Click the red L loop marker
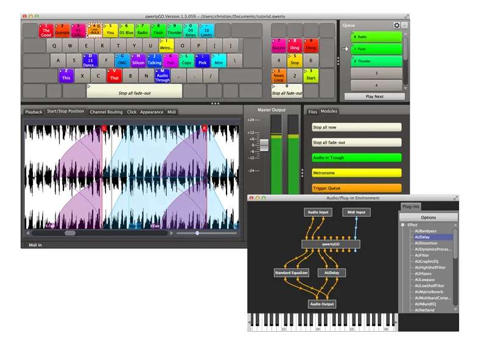This screenshot has height=350, width=487. (x=104, y=128)
